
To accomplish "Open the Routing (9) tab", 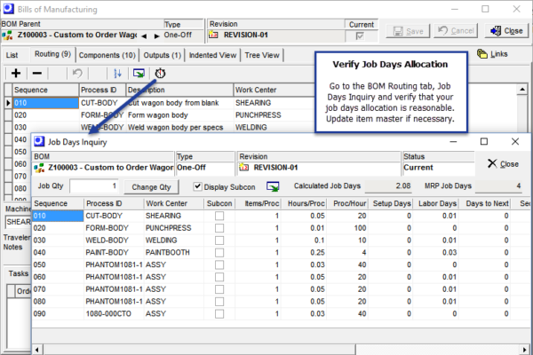I will [x=52, y=54].
